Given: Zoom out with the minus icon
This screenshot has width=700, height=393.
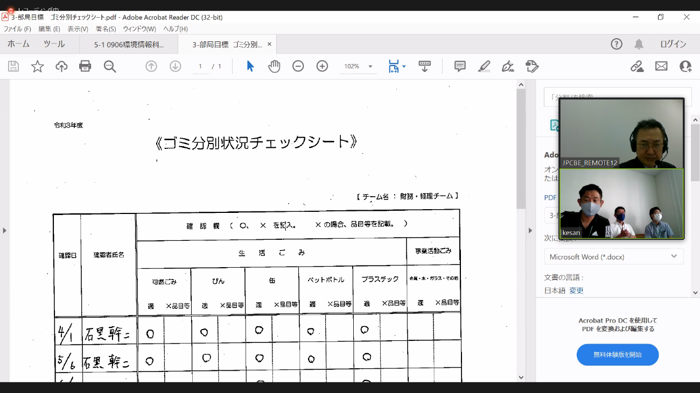Looking at the screenshot, I should pos(298,66).
